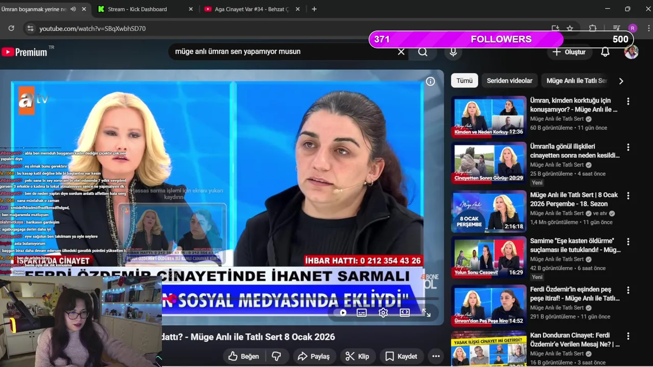Reload the YouTube page
Screen dimensions: 653x367
11,29
